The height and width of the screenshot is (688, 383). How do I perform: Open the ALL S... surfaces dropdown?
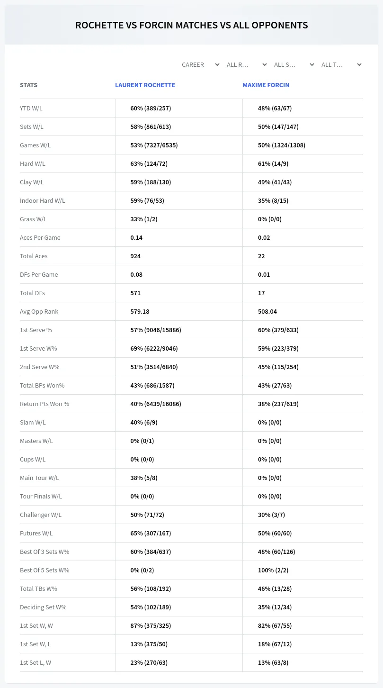pyautogui.click(x=294, y=64)
